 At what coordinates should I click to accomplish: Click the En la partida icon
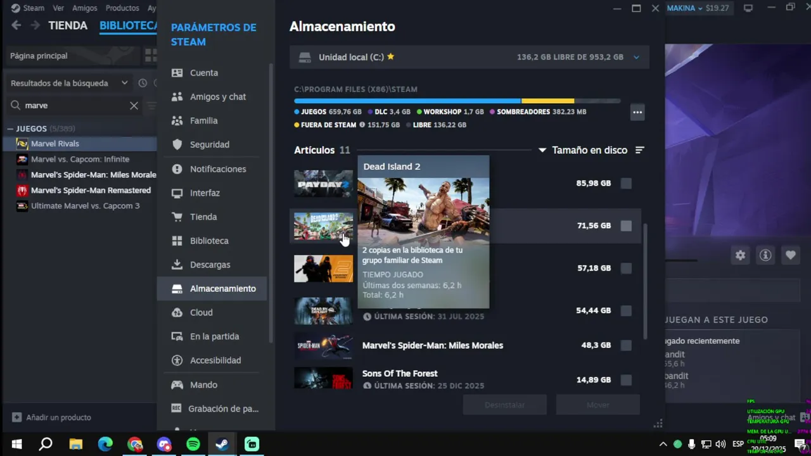pyautogui.click(x=177, y=336)
